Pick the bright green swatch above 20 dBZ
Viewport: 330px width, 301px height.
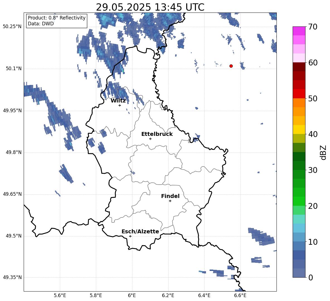tap(299, 201)
